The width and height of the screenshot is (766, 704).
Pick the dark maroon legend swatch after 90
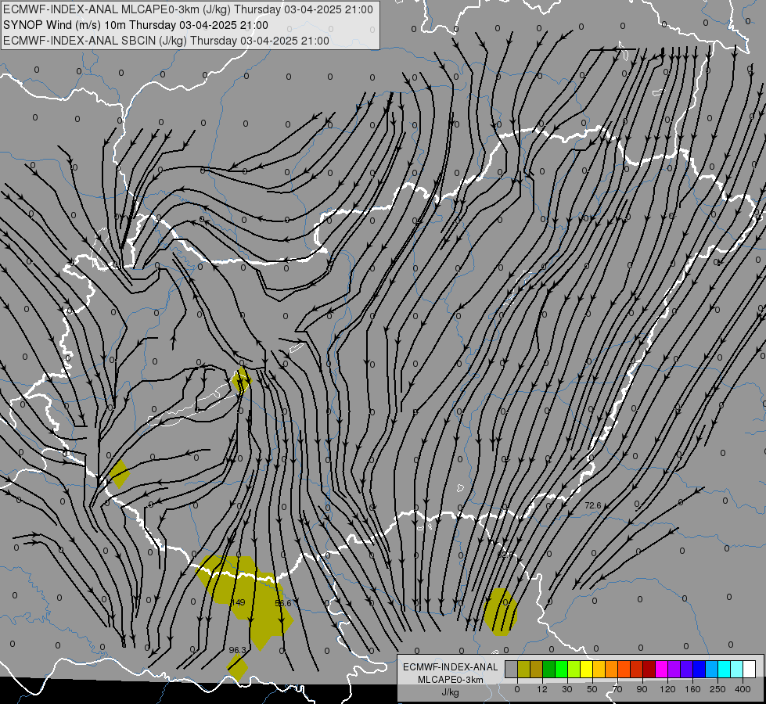click(x=649, y=669)
